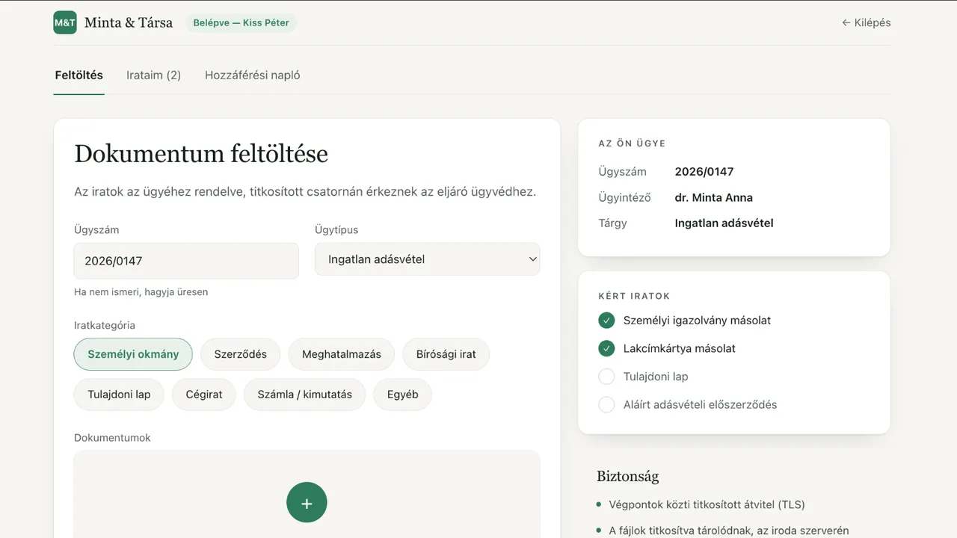Select the Cégirat category chip
957x538 pixels.
(204, 395)
